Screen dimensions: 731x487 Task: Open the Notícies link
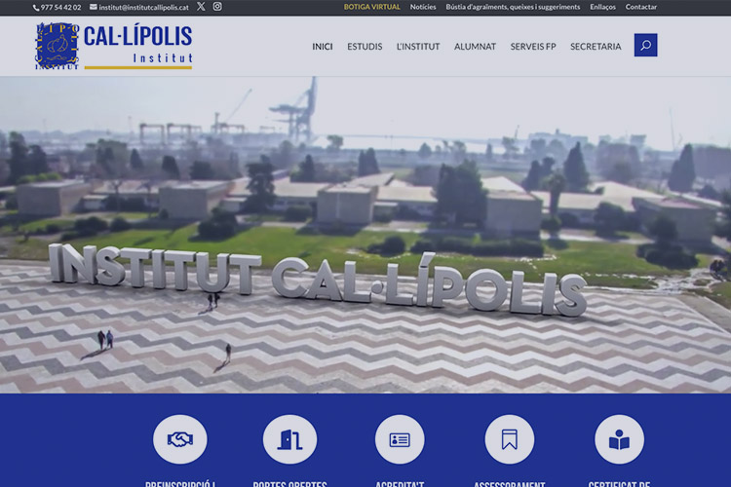[x=423, y=7]
